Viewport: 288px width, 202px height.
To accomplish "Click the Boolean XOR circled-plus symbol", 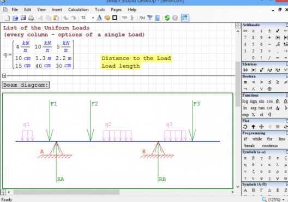I will coord(269,89).
